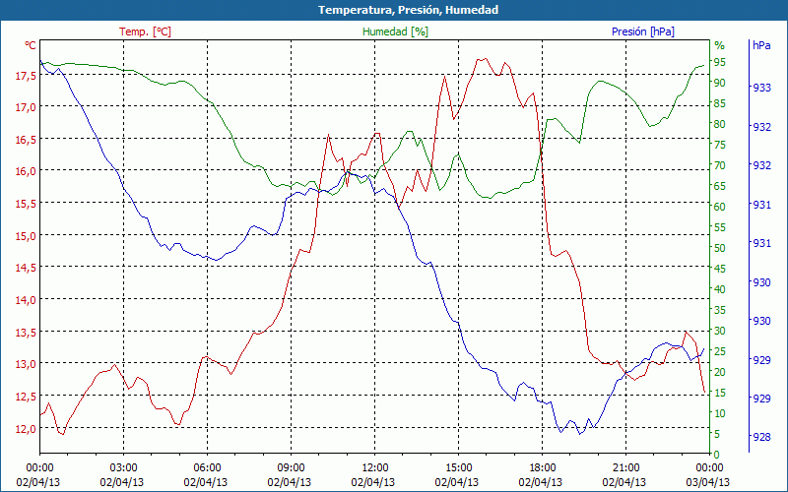Click the '21:00' time axis label
Screen dimensions: 788x492
coord(625,468)
